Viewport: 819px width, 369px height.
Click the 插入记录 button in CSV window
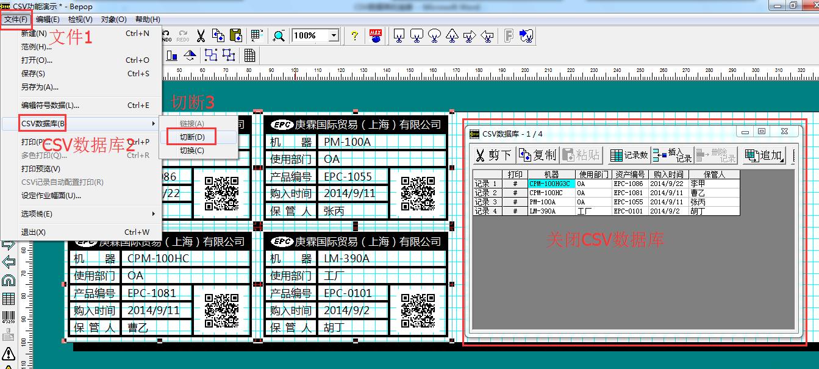pos(672,156)
